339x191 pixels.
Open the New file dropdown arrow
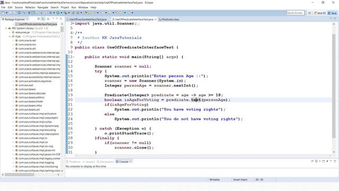click(x=6, y=13)
